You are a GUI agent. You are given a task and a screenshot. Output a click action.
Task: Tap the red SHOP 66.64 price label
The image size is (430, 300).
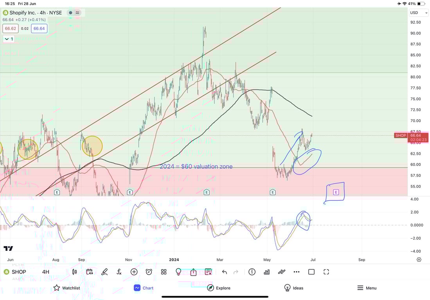411,137
